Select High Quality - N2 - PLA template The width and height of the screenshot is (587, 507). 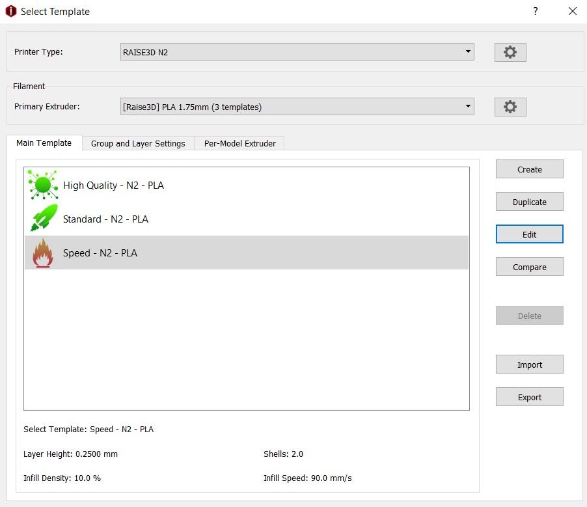tap(247, 185)
